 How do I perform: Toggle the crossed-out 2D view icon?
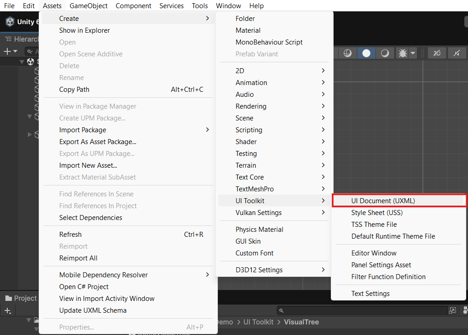point(437,53)
